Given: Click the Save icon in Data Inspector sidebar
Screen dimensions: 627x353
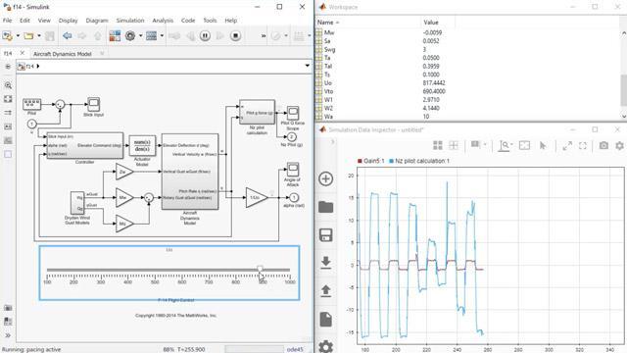Looking at the screenshot, I should [x=326, y=235].
